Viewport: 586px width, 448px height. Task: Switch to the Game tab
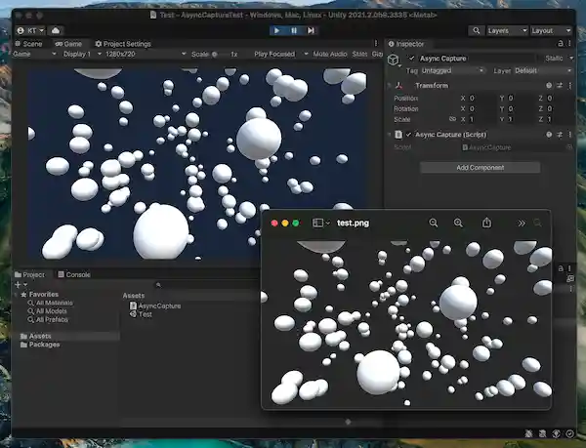point(68,44)
